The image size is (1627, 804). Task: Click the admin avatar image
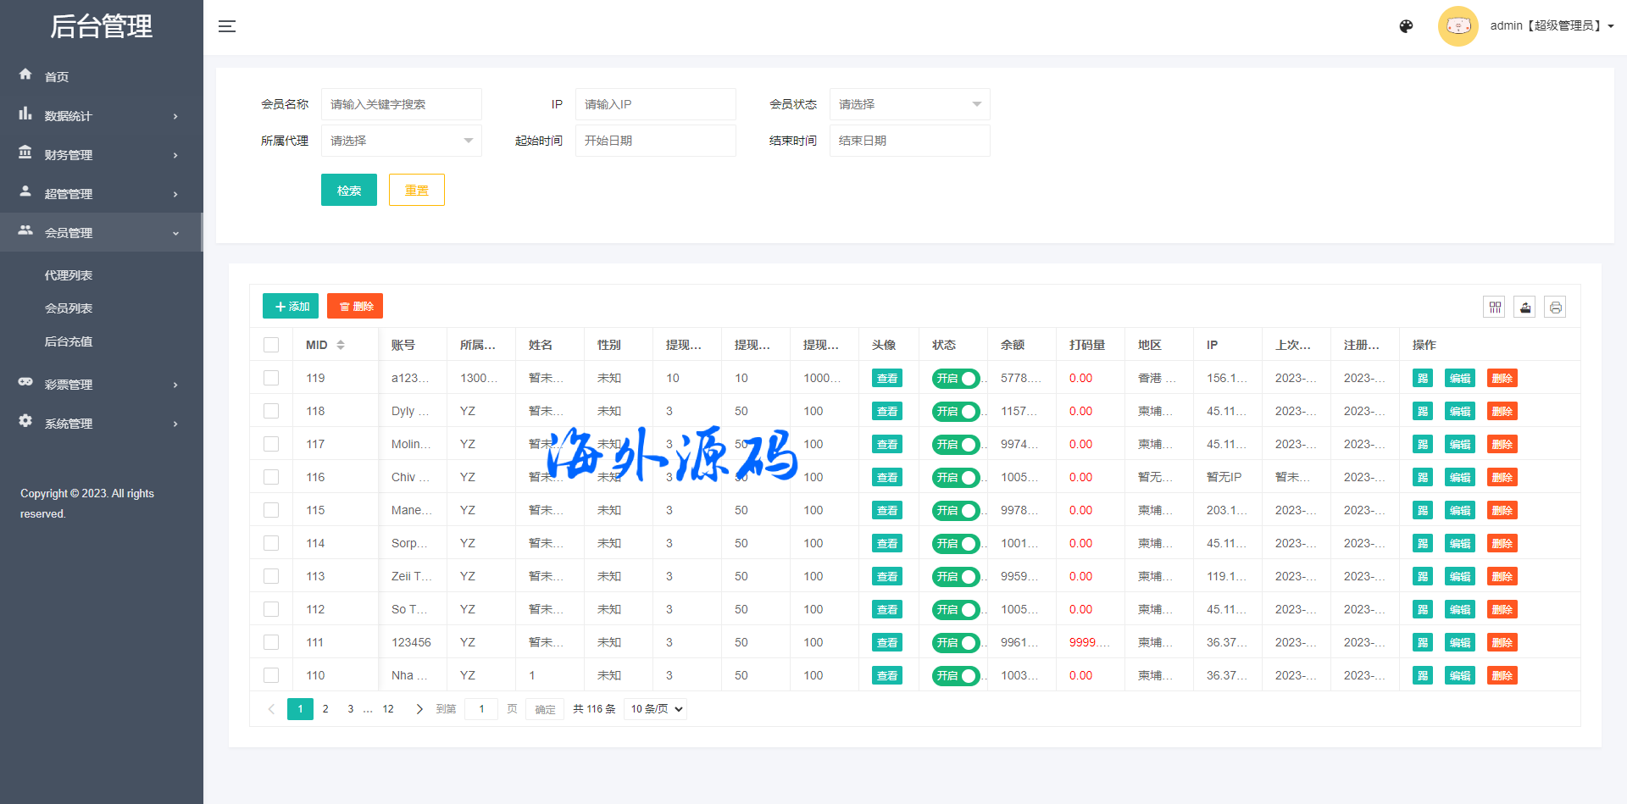point(1458,26)
